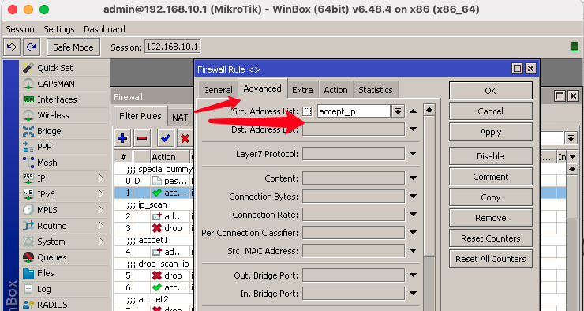Open RADIUS in sidebar
This screenshot has height=311, width=584.
(x=52, y=305)
